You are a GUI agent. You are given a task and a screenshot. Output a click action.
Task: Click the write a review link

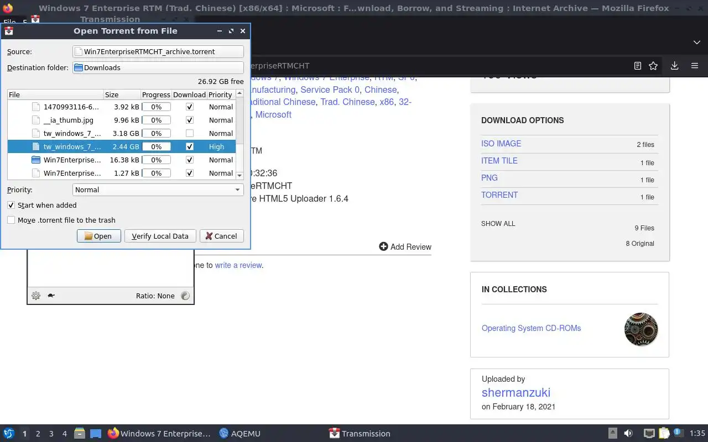pos(238,265)
